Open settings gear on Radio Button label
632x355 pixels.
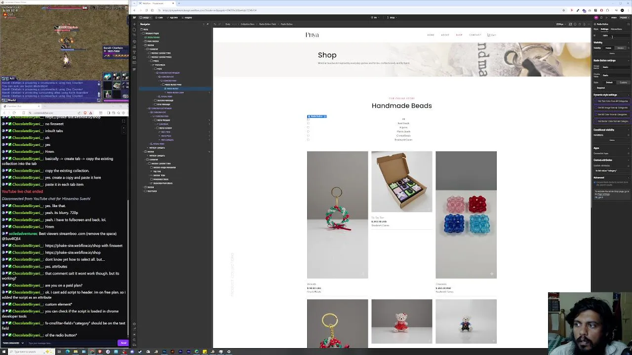tap(324, 116)
